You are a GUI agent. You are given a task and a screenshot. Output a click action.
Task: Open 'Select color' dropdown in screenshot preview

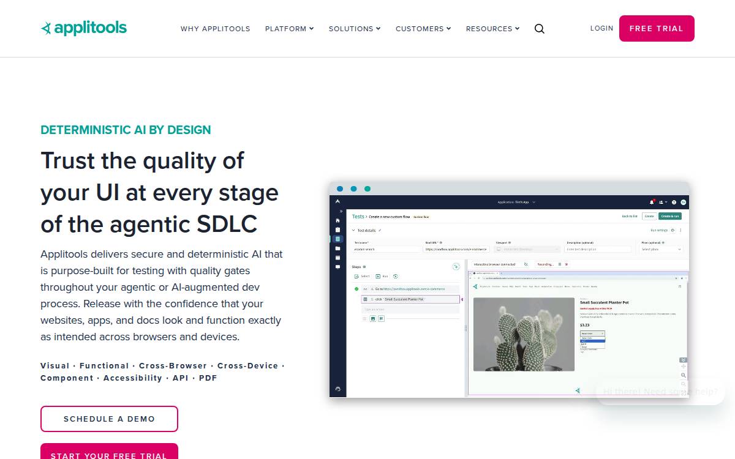(592, 334)
